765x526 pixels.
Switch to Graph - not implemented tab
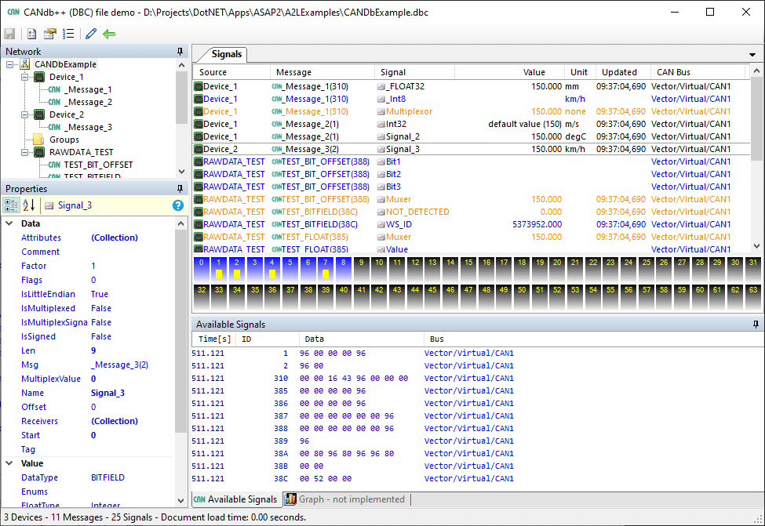pyautogui.click(x=345, y=499)
